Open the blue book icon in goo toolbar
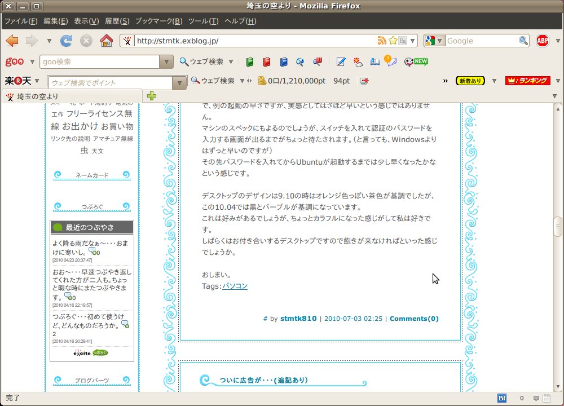The image size is (564, 406). click(284, 62)
